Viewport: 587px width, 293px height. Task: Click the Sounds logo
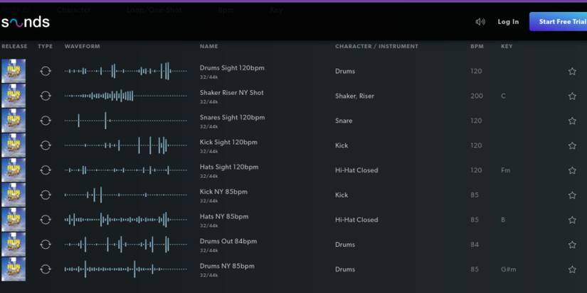[x=25, y=22]
